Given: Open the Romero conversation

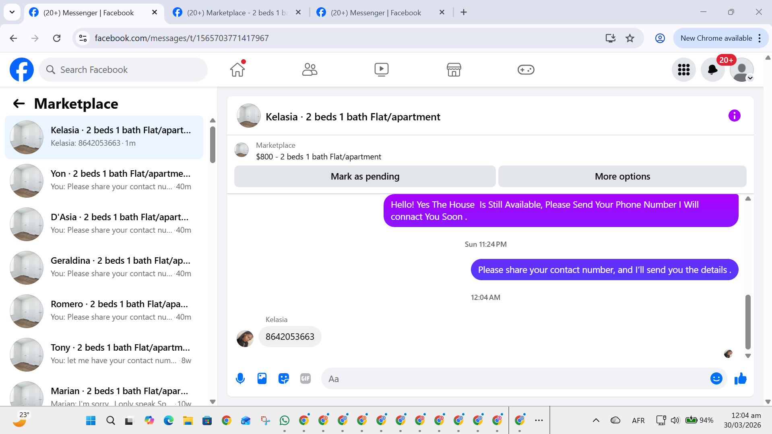Looking at the screenshot, I should [x=104, y=311].
